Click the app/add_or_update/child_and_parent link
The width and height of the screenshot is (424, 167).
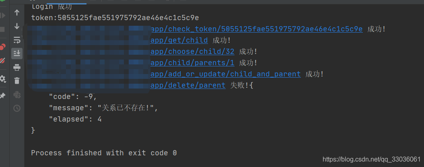[225, 74]
